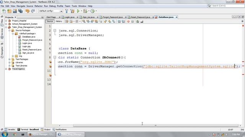Click the Find Selection magnifier icon in editor toolbar
The height and width of the screenshot is (137, 245).
(x=84, y=21)
